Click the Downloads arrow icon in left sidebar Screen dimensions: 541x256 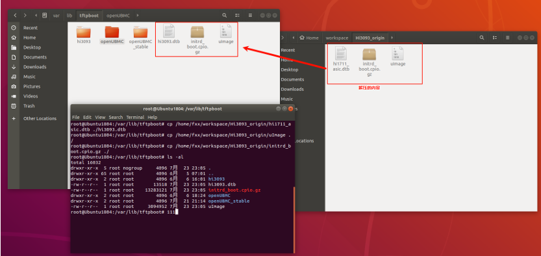[14, 67]
